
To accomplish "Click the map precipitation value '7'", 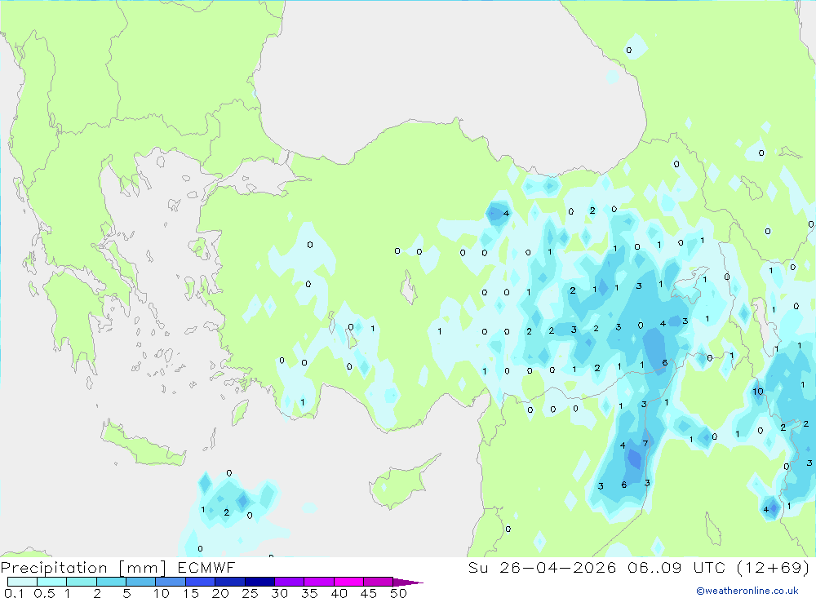I will point(645,444).
